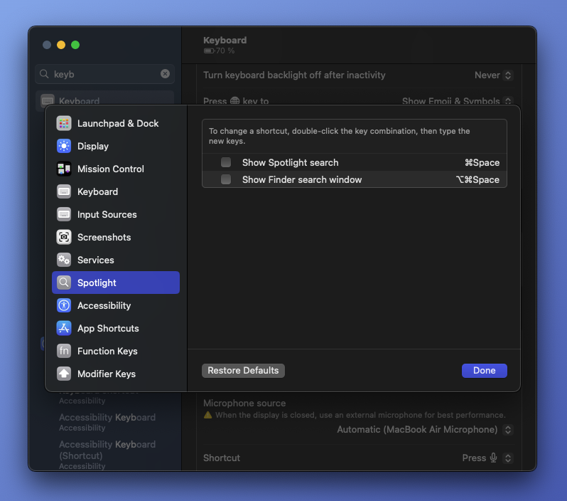Clear the keyb search text

165,74
